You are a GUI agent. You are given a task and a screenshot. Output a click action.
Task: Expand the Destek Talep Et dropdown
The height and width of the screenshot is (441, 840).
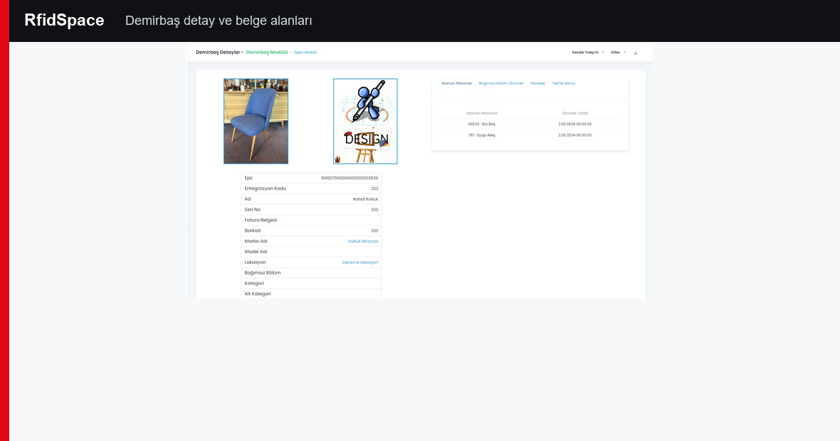[588, 53]
